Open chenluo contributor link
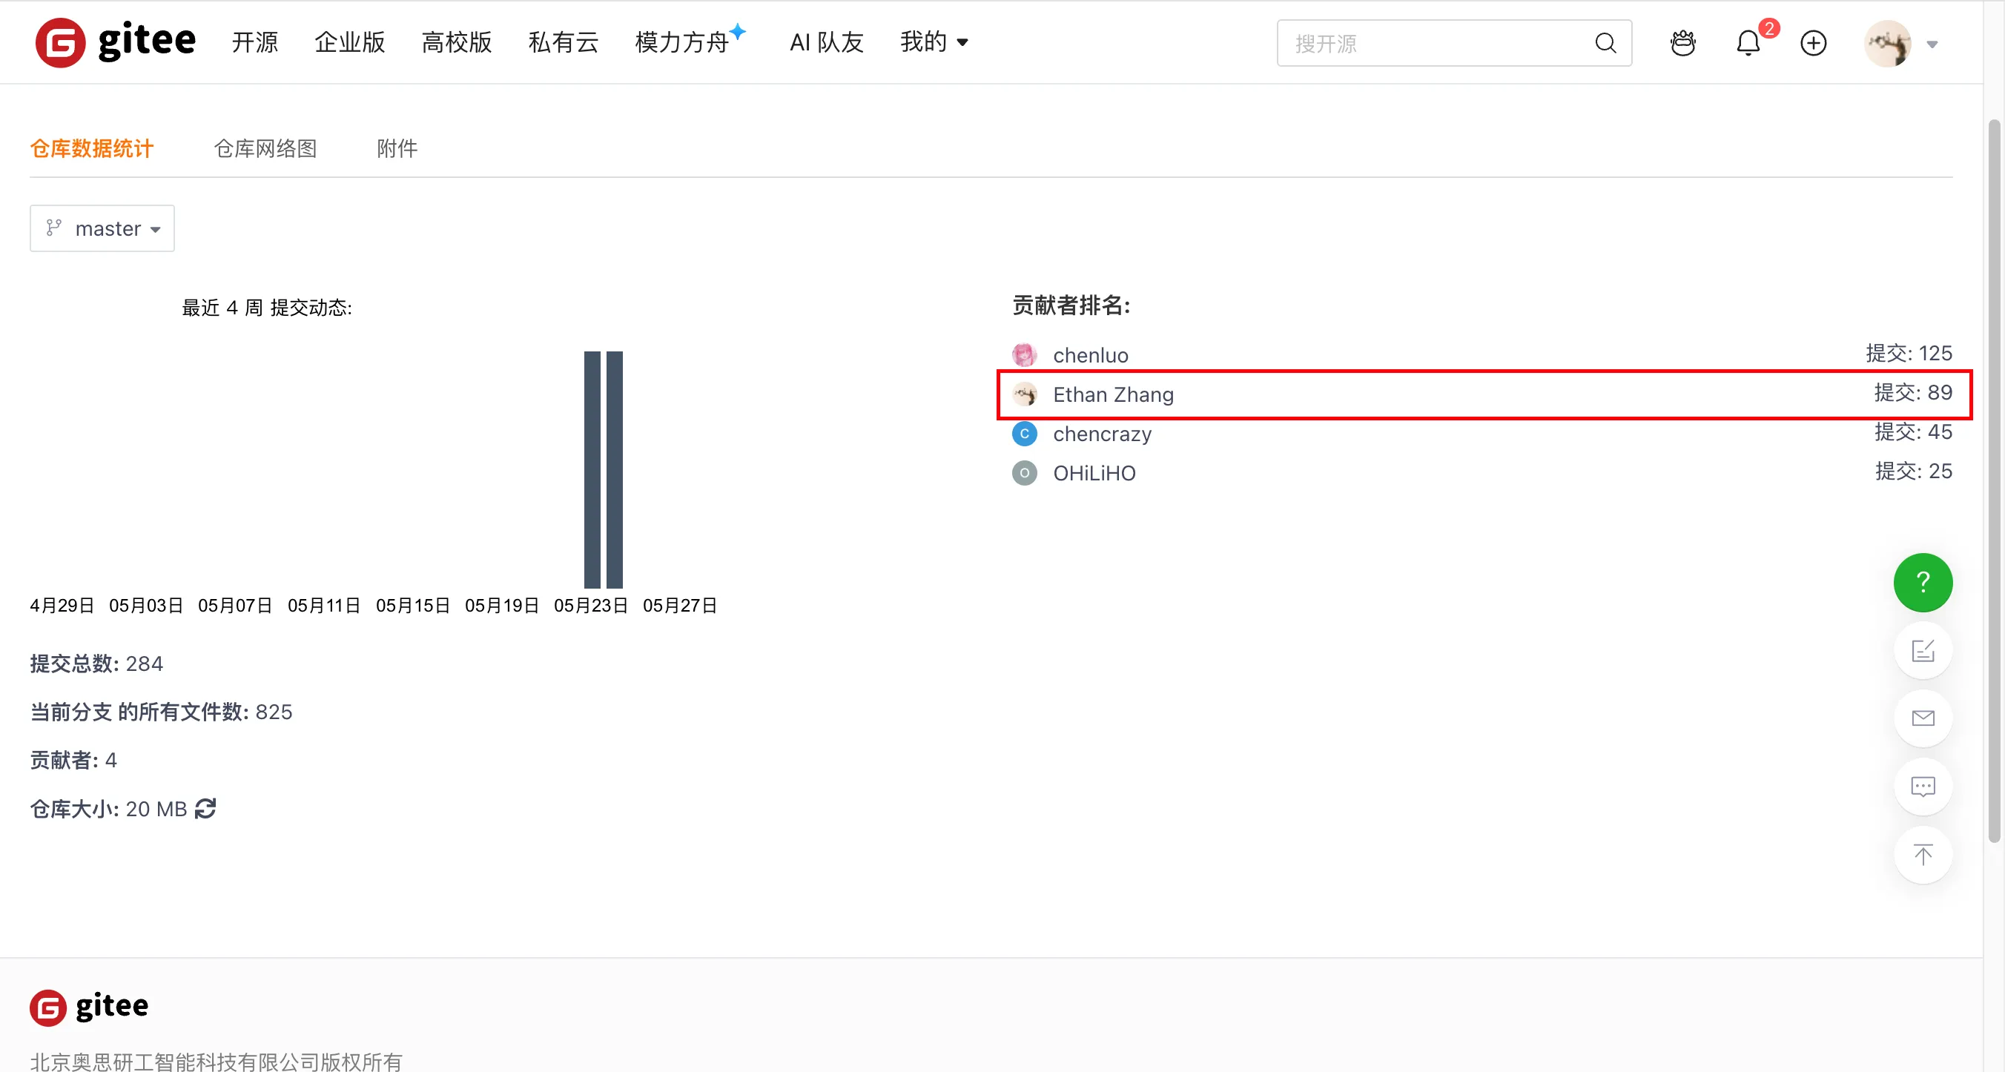Viewport: 2005px width, 1072px height. [1091, 356]
